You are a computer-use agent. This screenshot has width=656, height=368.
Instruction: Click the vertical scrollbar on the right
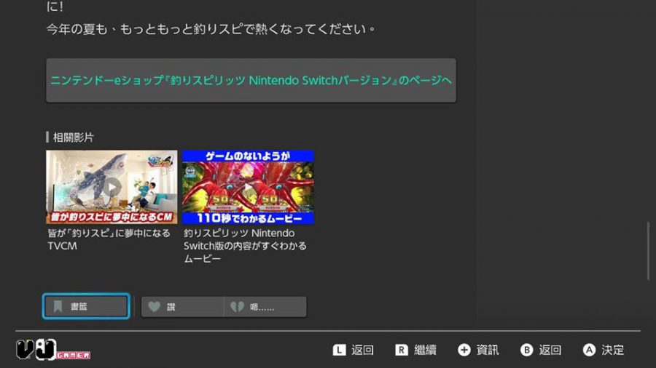[649, 251]
